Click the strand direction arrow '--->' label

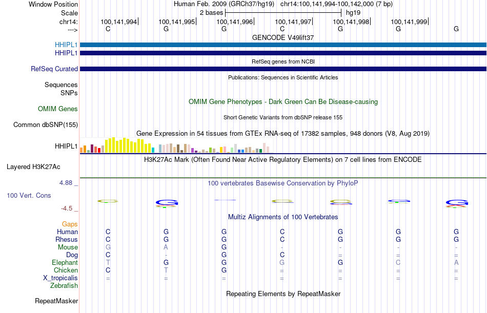click(x=72, y=30)
